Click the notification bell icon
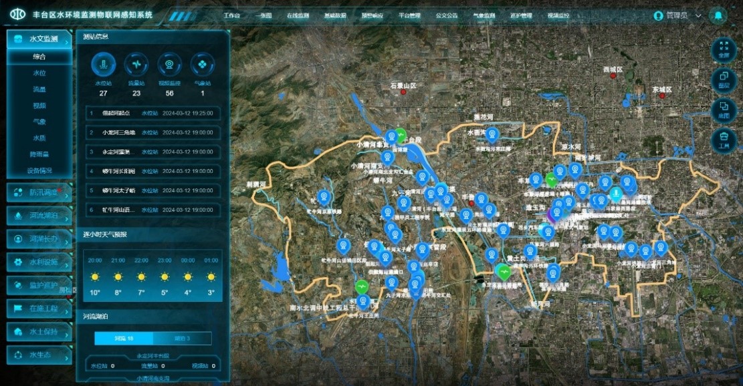This screenshot has width=743, height=386. [719, 15]
